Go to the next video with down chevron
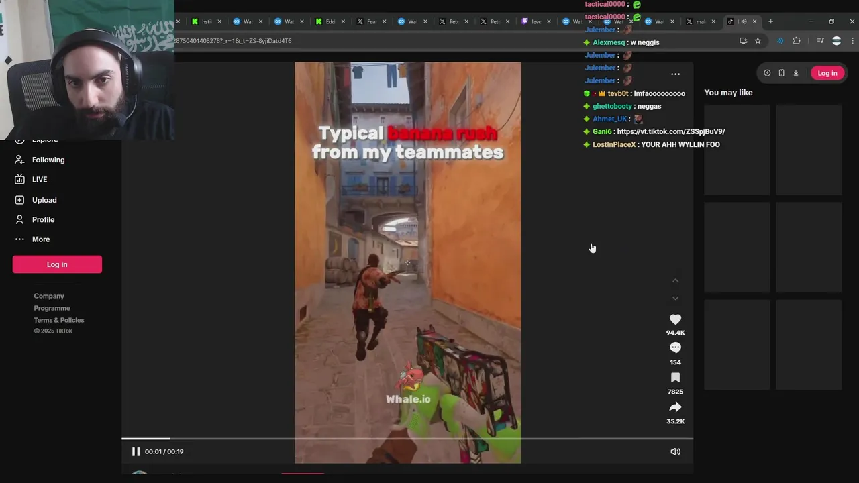 point(675,298)
